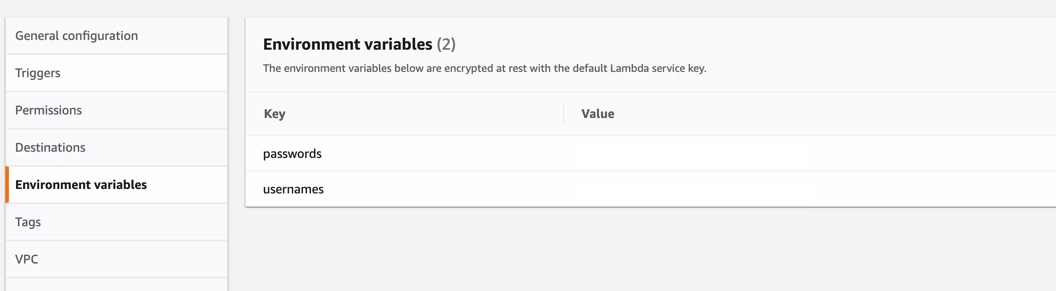
Task: Open the VPC configuration section
Action: click(x=27, y=259)
